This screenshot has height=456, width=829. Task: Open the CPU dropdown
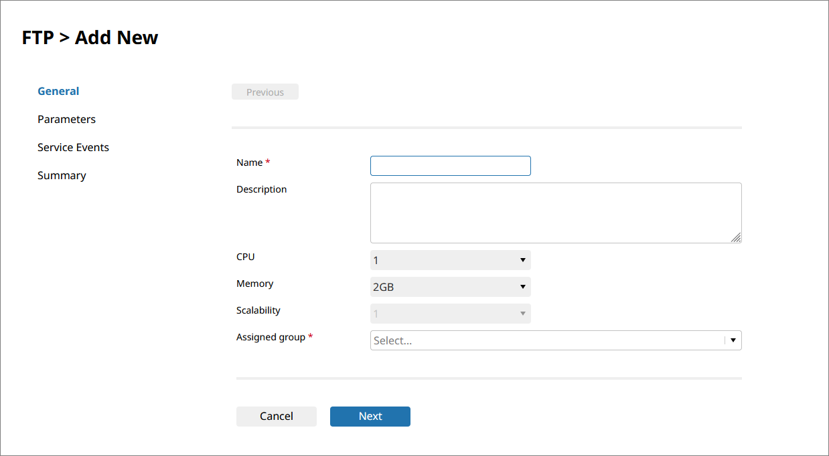(x=450, y=260)
